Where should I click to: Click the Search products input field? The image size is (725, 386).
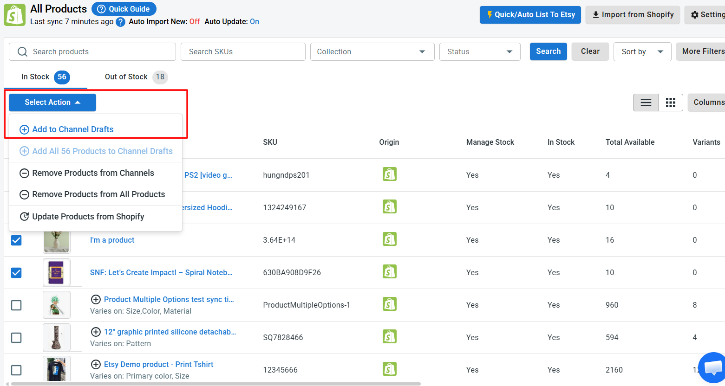point(92,51)
